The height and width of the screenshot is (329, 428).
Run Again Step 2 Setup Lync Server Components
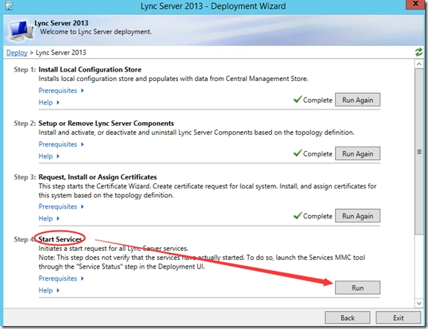point(357,154)
